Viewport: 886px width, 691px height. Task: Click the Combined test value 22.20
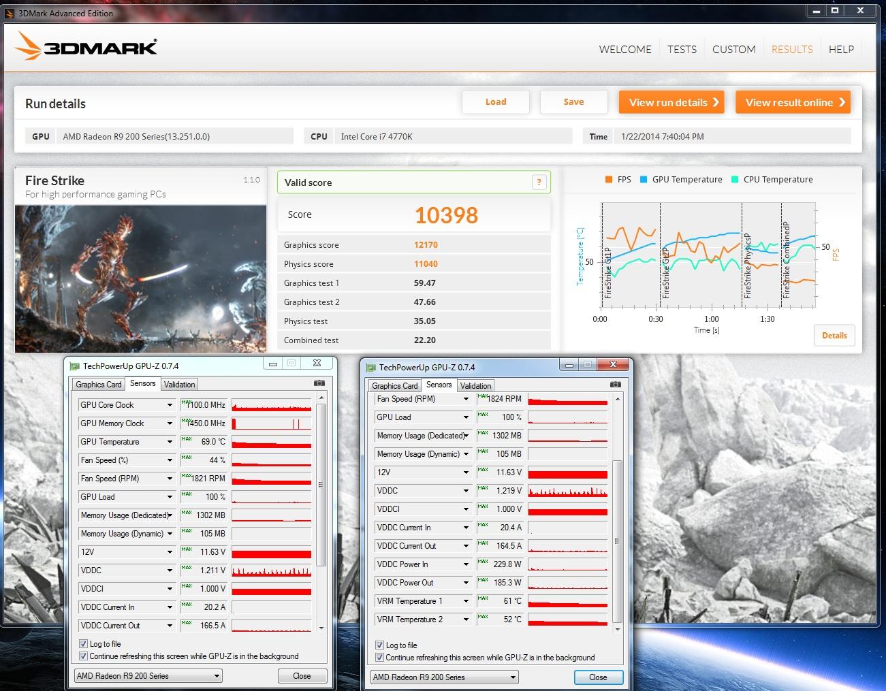425,340
